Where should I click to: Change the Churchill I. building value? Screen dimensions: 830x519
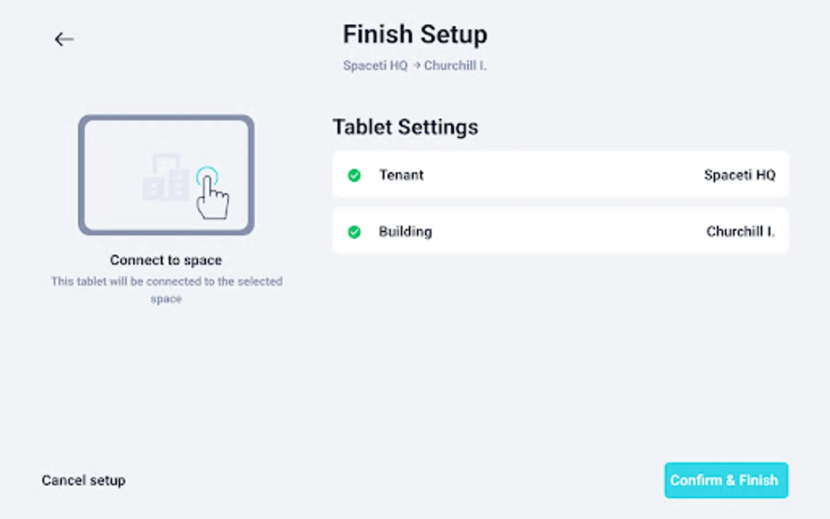click(x=741, y=231)
